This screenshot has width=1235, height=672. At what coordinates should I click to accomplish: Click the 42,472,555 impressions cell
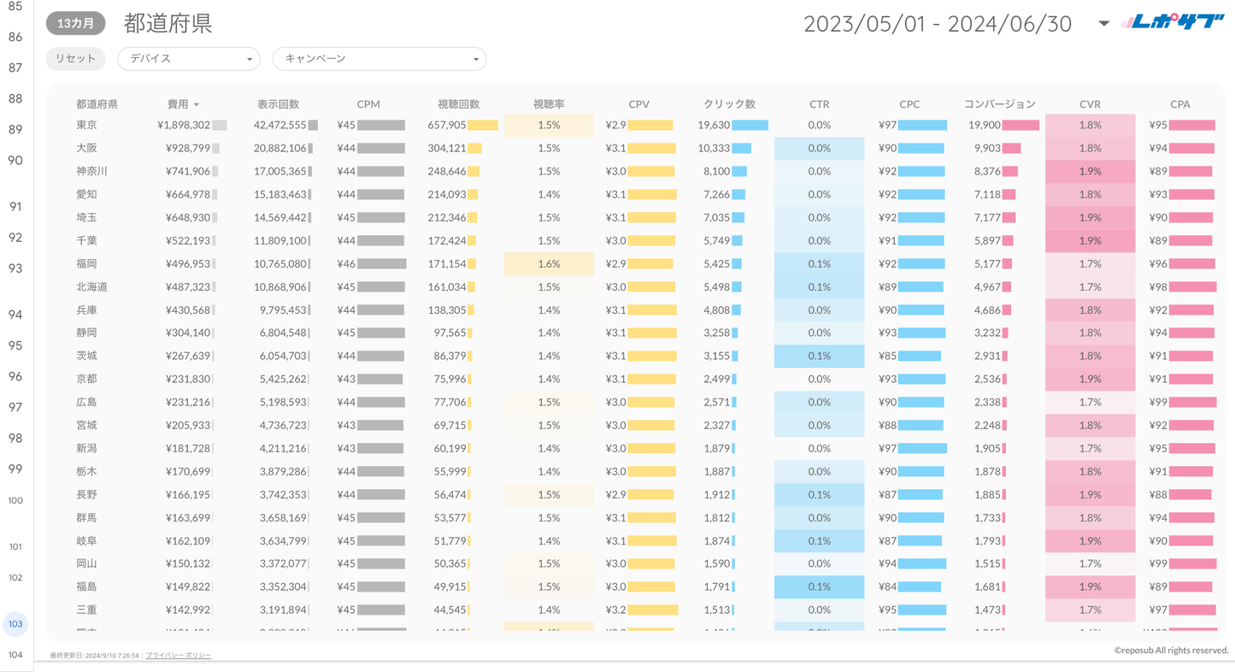[280, 125]
